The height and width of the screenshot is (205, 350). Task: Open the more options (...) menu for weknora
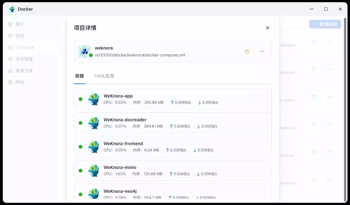click(262, 51)
